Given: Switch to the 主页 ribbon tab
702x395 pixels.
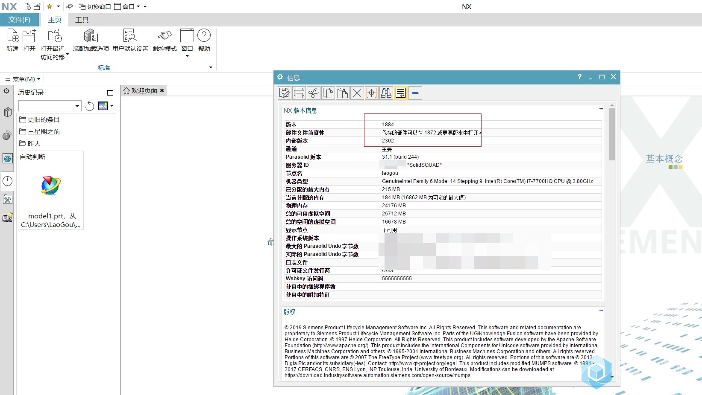Looking at the screenshot, I should coord(55,20).
